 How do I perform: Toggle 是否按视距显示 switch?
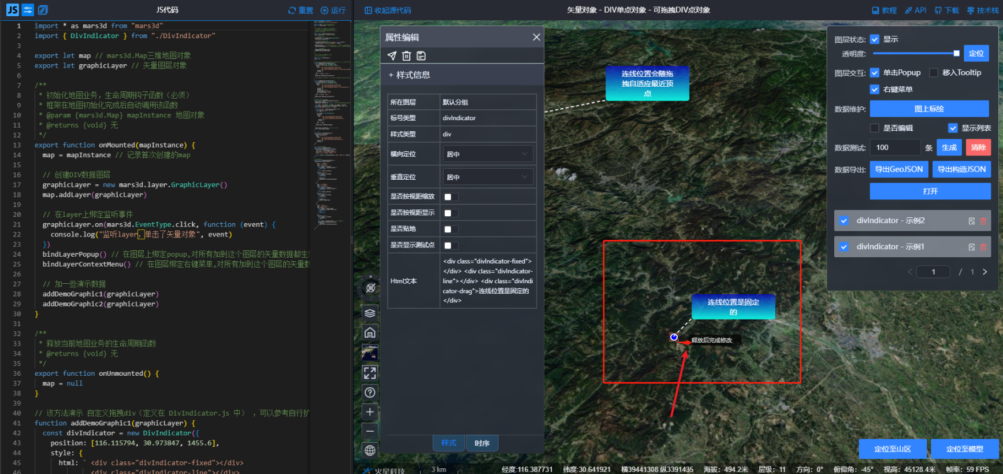click(x=451, y=213)
